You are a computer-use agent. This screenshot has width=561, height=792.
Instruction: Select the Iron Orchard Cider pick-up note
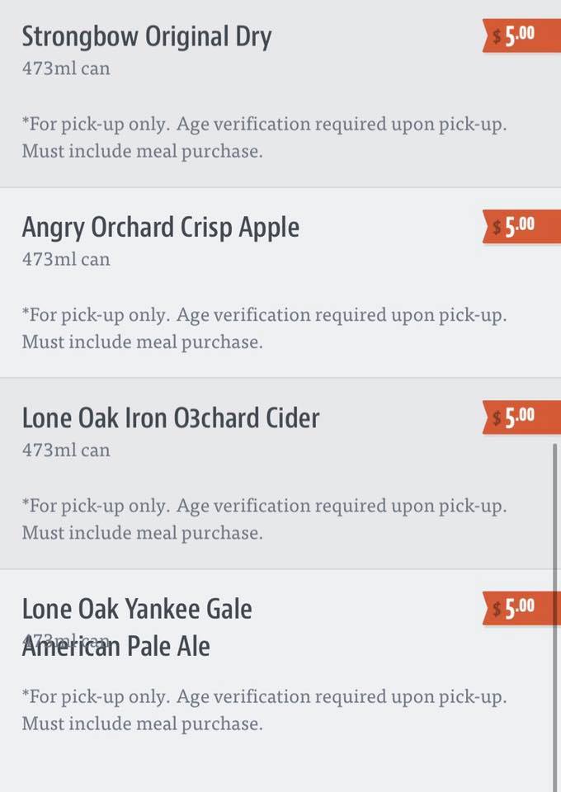tap(264, 519)
